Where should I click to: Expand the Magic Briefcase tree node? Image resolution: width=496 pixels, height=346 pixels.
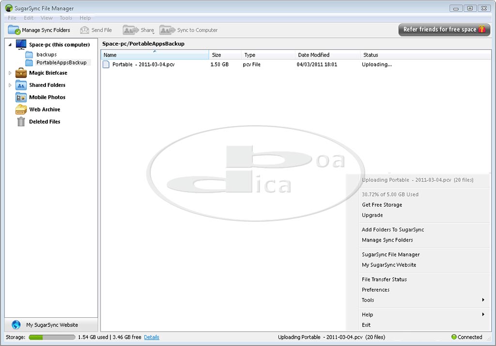pos(10,73)
